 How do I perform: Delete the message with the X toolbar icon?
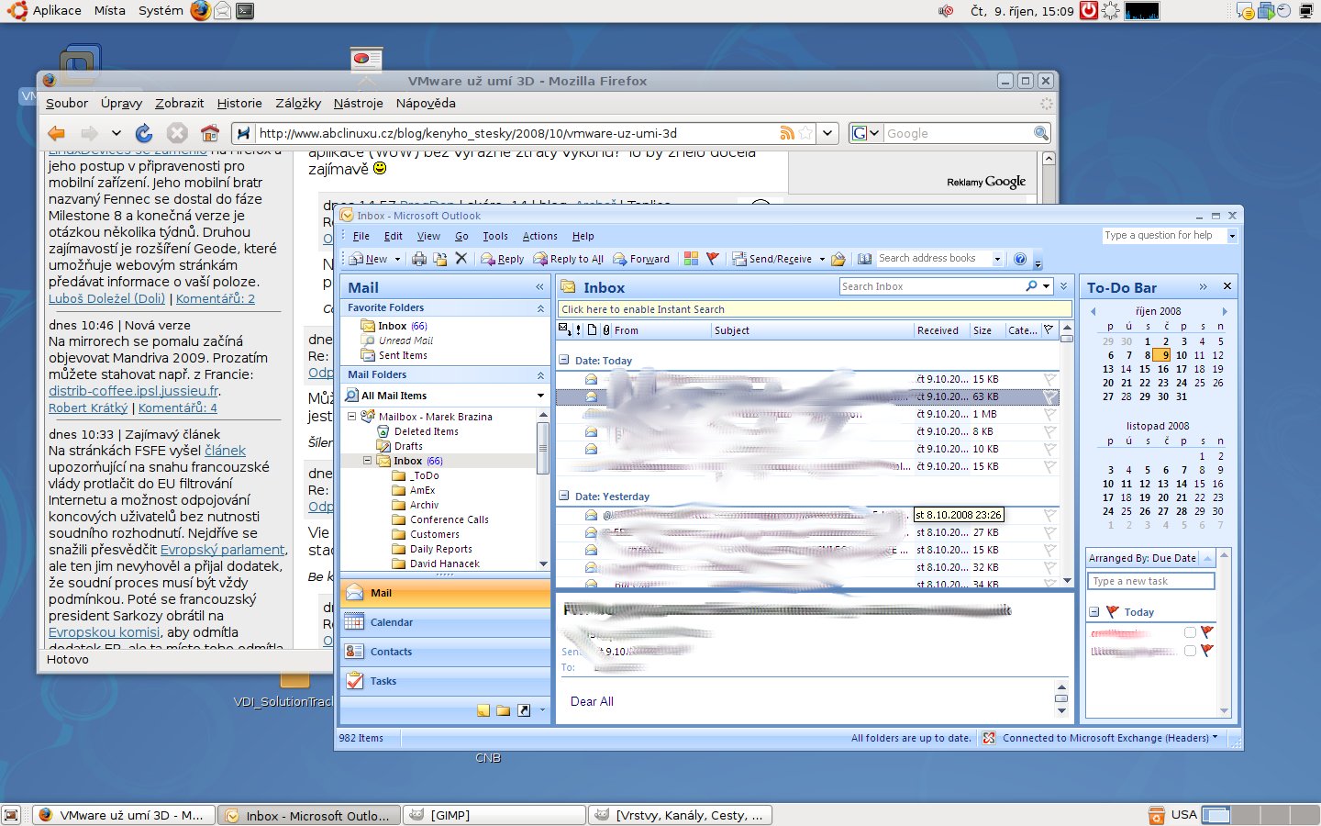[x=461, y=259]
